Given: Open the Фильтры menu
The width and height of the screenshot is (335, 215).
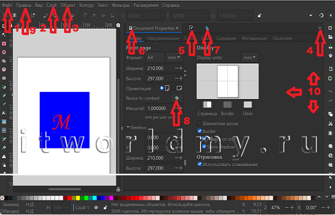Looking at the screenshot, I should pyautogui.click(x=121, y=5).
